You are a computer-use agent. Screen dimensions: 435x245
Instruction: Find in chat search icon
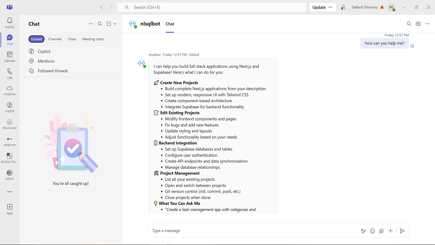[409, 24]
